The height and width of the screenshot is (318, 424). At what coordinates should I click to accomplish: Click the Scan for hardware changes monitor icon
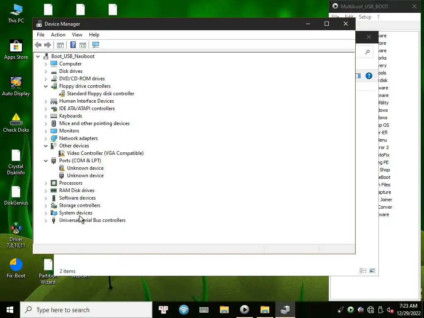pos(96,45)
